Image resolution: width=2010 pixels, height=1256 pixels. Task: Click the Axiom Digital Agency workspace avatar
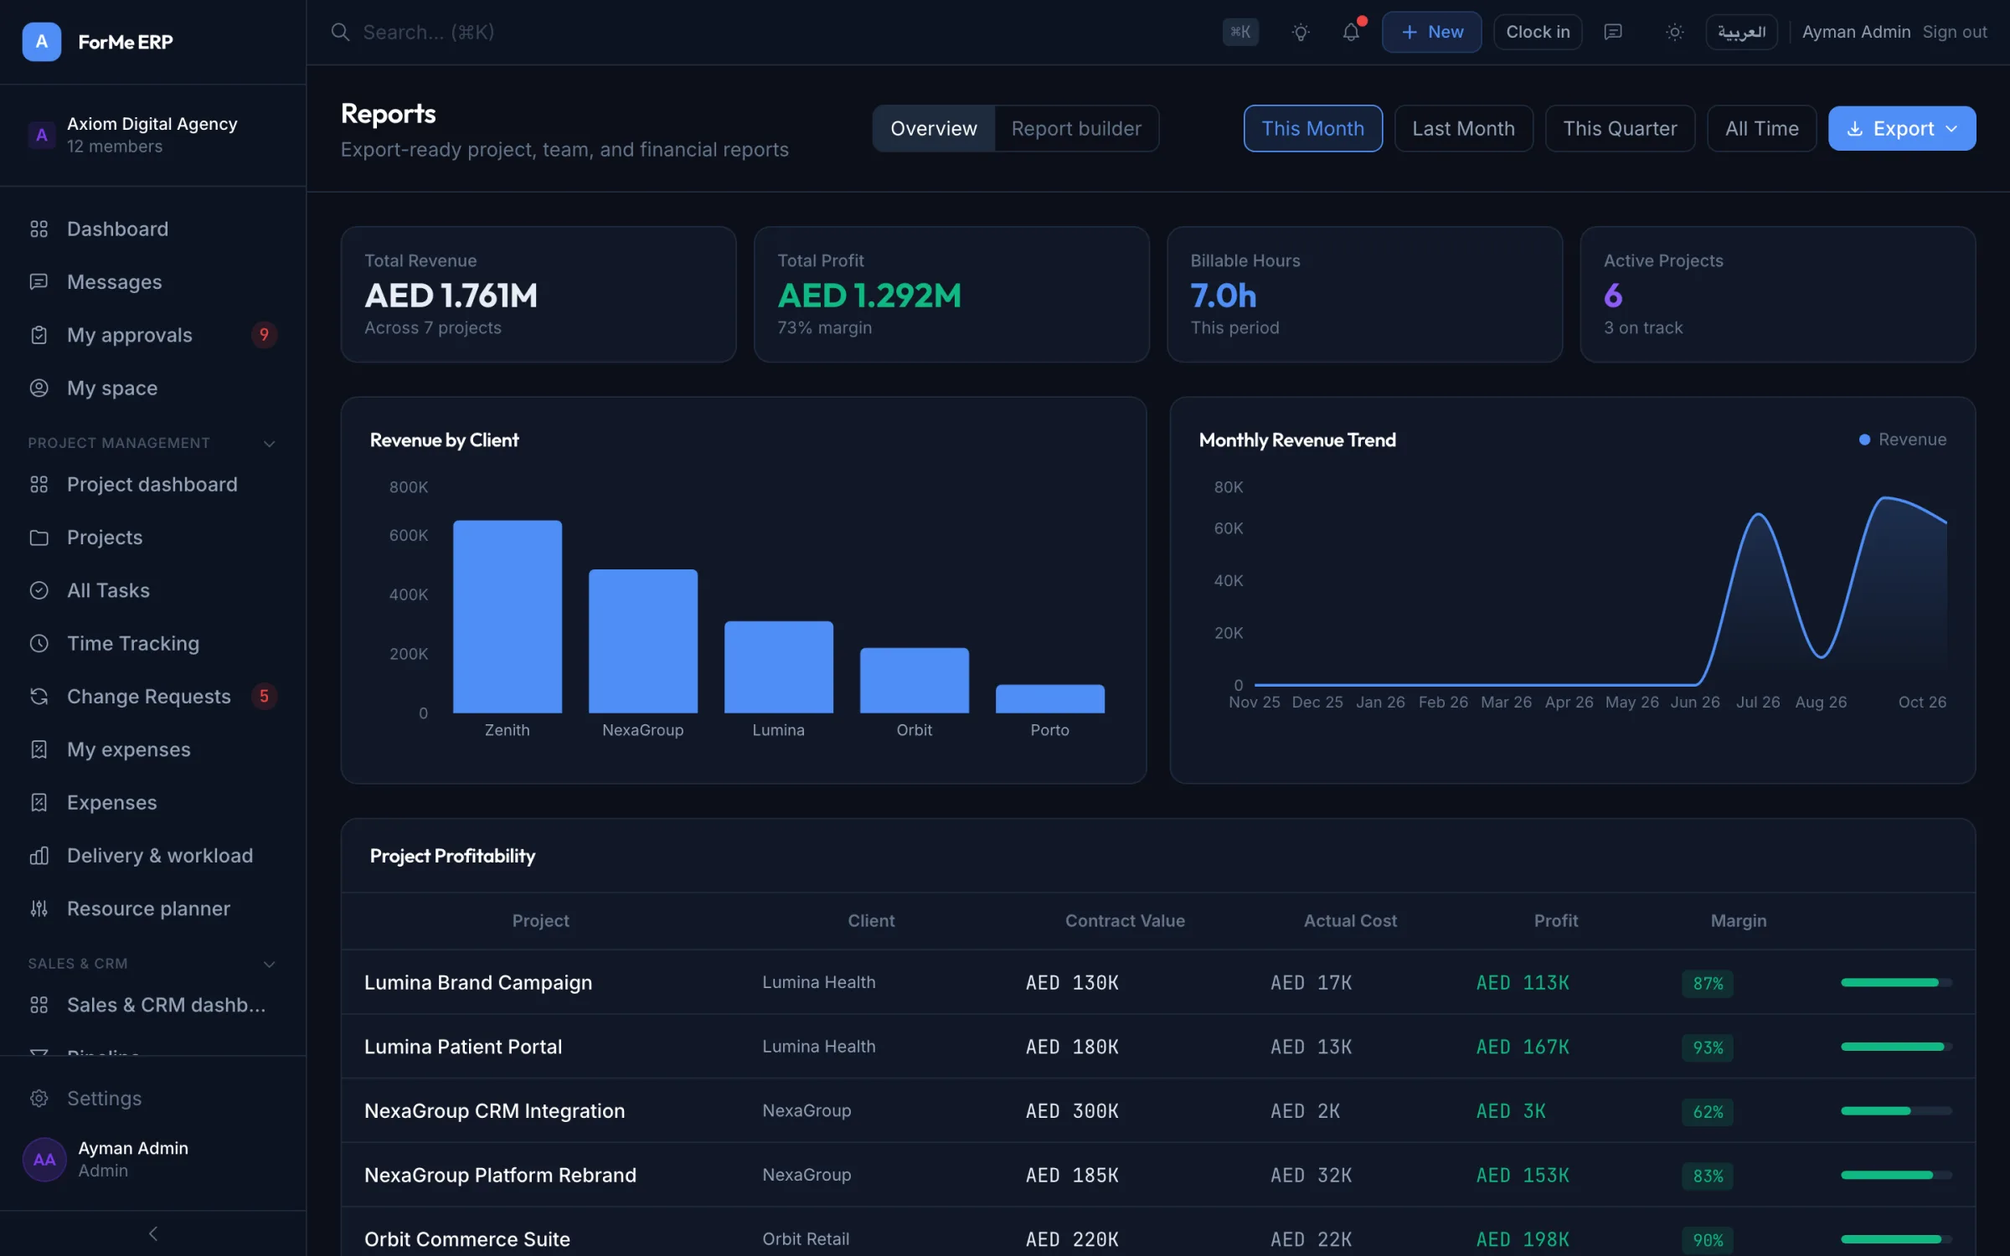[x=41, y=135]
